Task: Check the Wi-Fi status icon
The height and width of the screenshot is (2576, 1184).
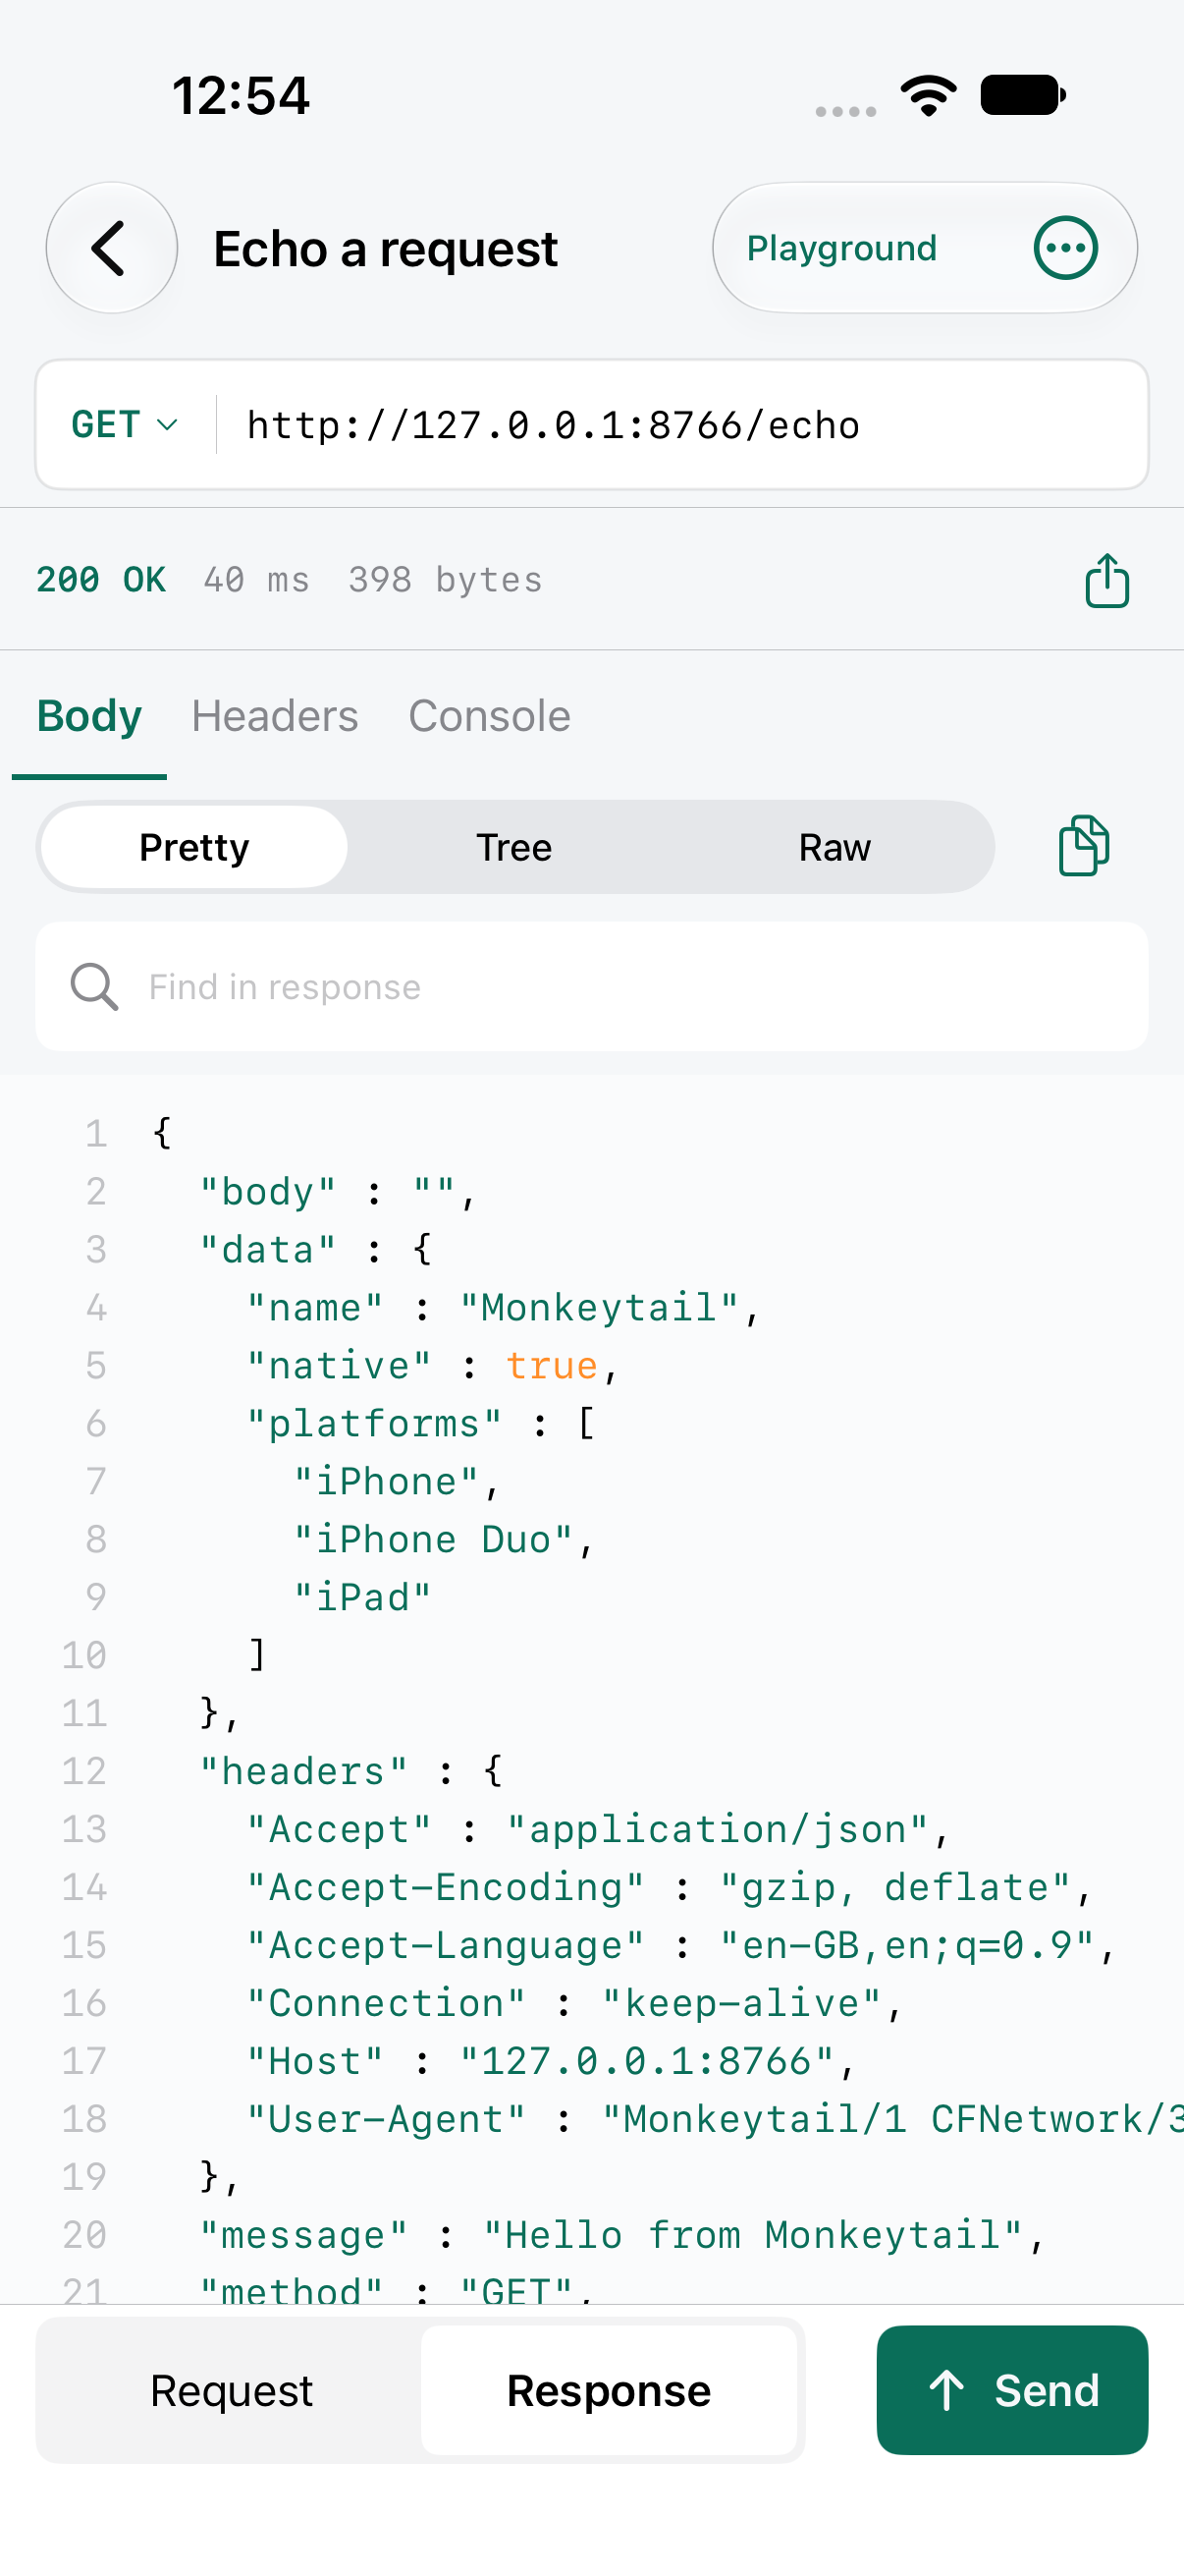Action: tap(928, 96)
